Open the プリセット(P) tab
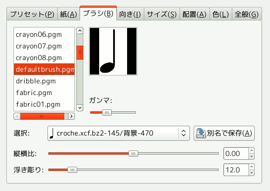Viewport: 270px width, 191px height. click(32, 14)
